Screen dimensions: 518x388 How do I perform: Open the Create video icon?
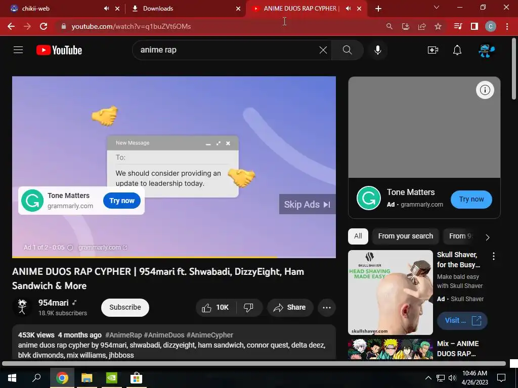[x=433, y=50]
